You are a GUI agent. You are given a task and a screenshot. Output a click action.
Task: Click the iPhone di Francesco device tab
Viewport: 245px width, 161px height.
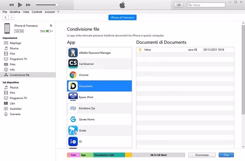[122, 18]
